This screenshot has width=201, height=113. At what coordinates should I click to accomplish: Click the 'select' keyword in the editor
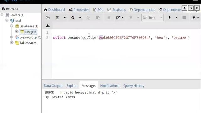point(59,38)
